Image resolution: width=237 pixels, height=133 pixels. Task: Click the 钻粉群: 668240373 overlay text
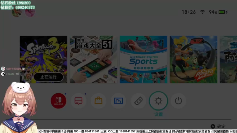pos(18,7)
